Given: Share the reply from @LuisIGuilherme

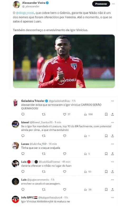Looking at the screenshot, I should click(113, 172).
